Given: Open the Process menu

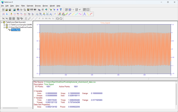Looking at the screenshot, I should click(x=38, y=6).
